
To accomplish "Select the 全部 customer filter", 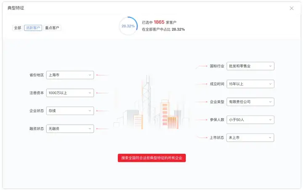I will pos(18,28).
